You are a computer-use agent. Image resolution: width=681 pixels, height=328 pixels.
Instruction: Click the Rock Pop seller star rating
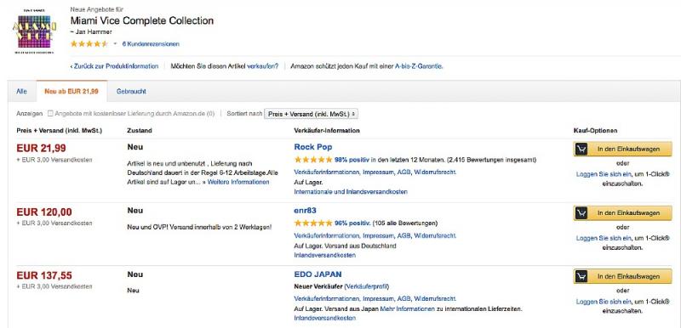coord(313,160)
